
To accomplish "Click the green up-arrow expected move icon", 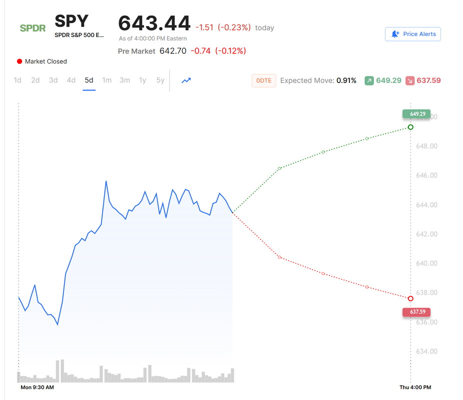I will [369, 80].
